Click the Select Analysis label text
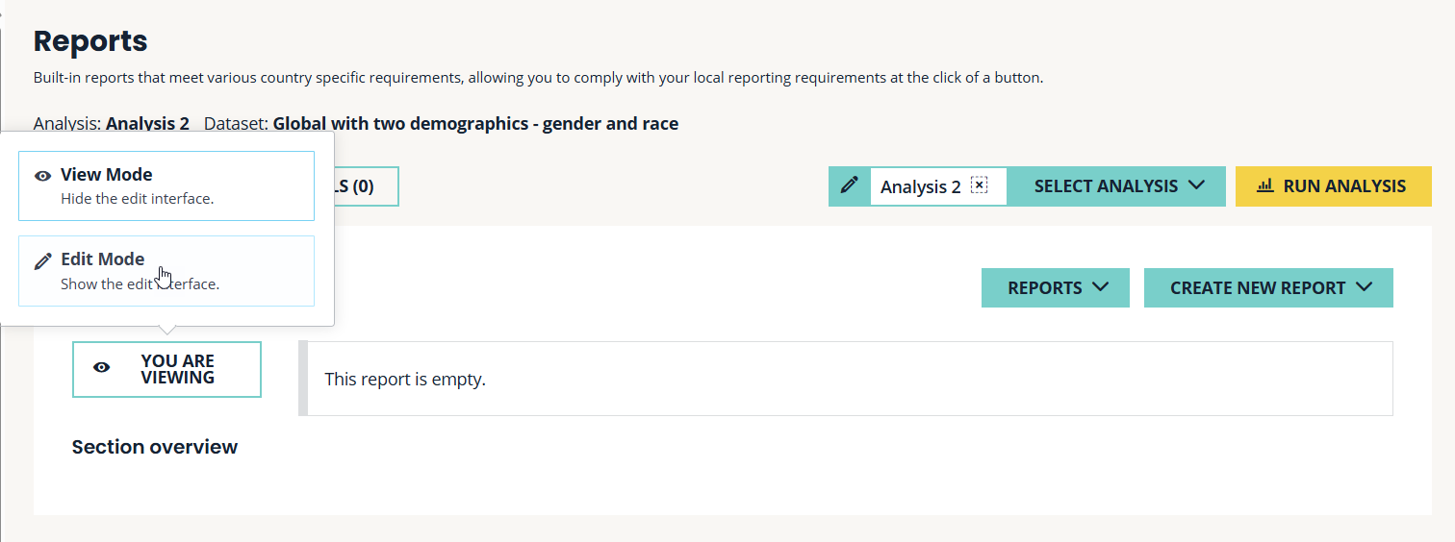 (1106, 185)
